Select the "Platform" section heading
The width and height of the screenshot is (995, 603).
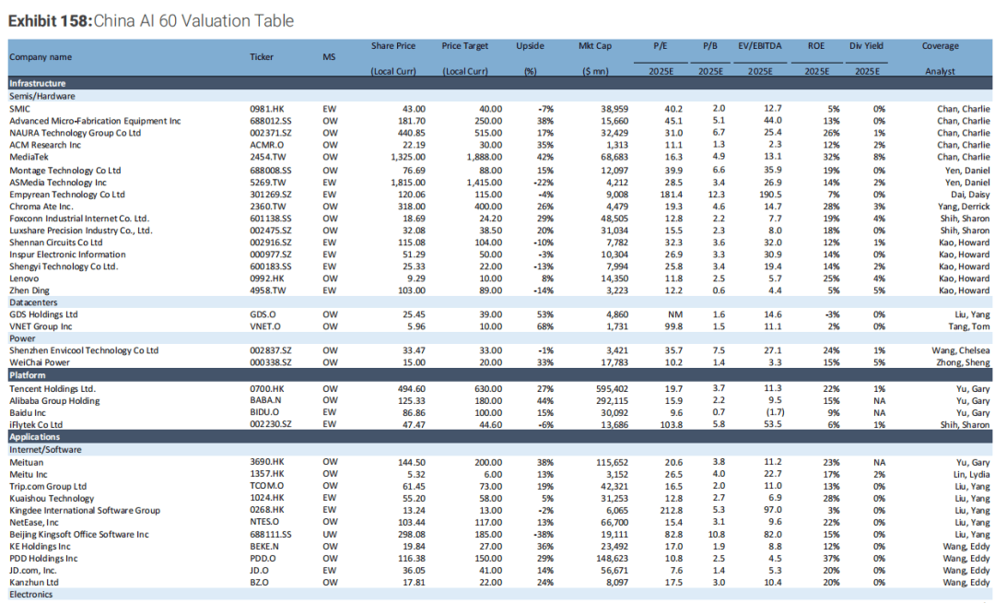point(28,375)
